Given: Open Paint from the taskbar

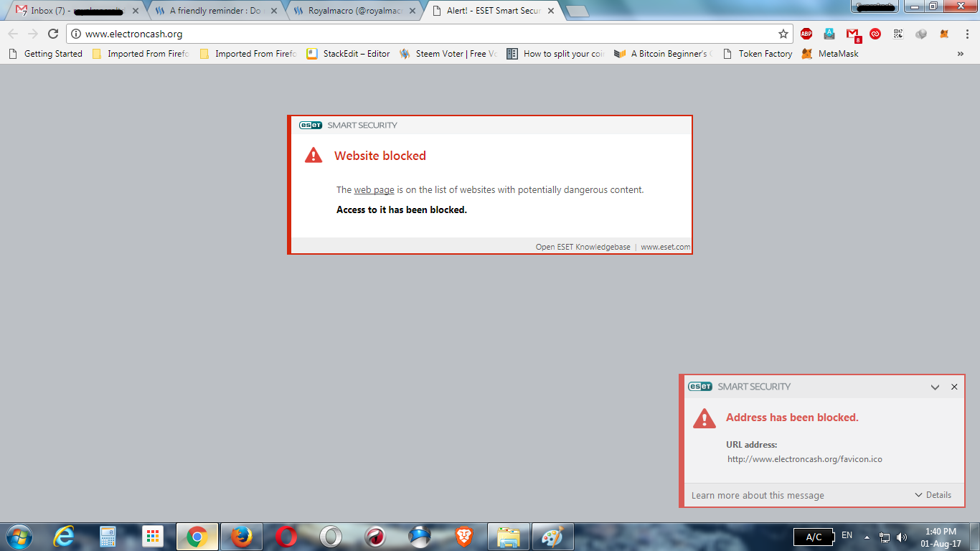Looking at the screenshot, I should 552,537.
